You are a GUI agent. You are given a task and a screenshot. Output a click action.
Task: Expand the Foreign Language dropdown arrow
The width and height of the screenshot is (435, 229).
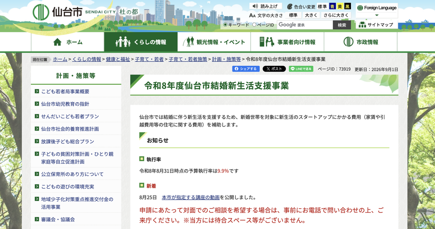point(376,15)
